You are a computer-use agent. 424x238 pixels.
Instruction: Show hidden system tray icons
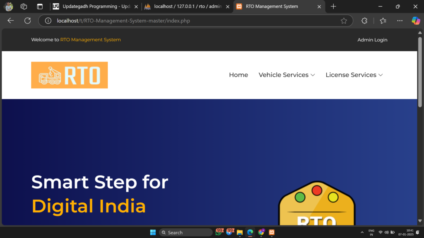[x=362, y=232]
